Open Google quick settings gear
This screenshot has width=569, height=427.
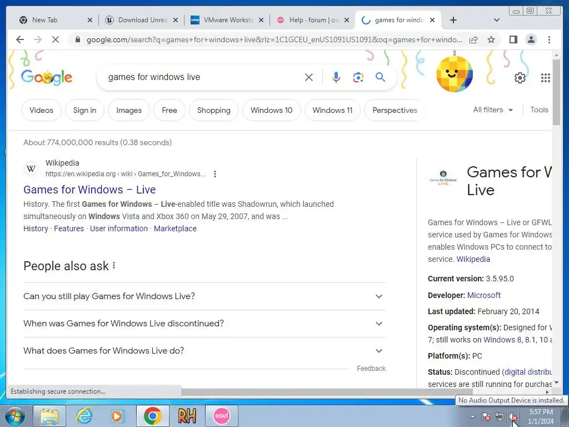(x=520, y=77)
